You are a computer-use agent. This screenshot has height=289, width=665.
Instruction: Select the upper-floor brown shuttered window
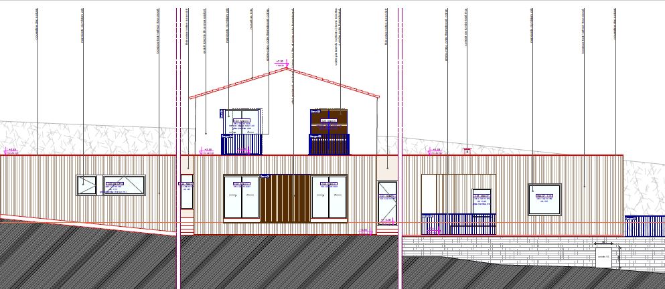329,130
